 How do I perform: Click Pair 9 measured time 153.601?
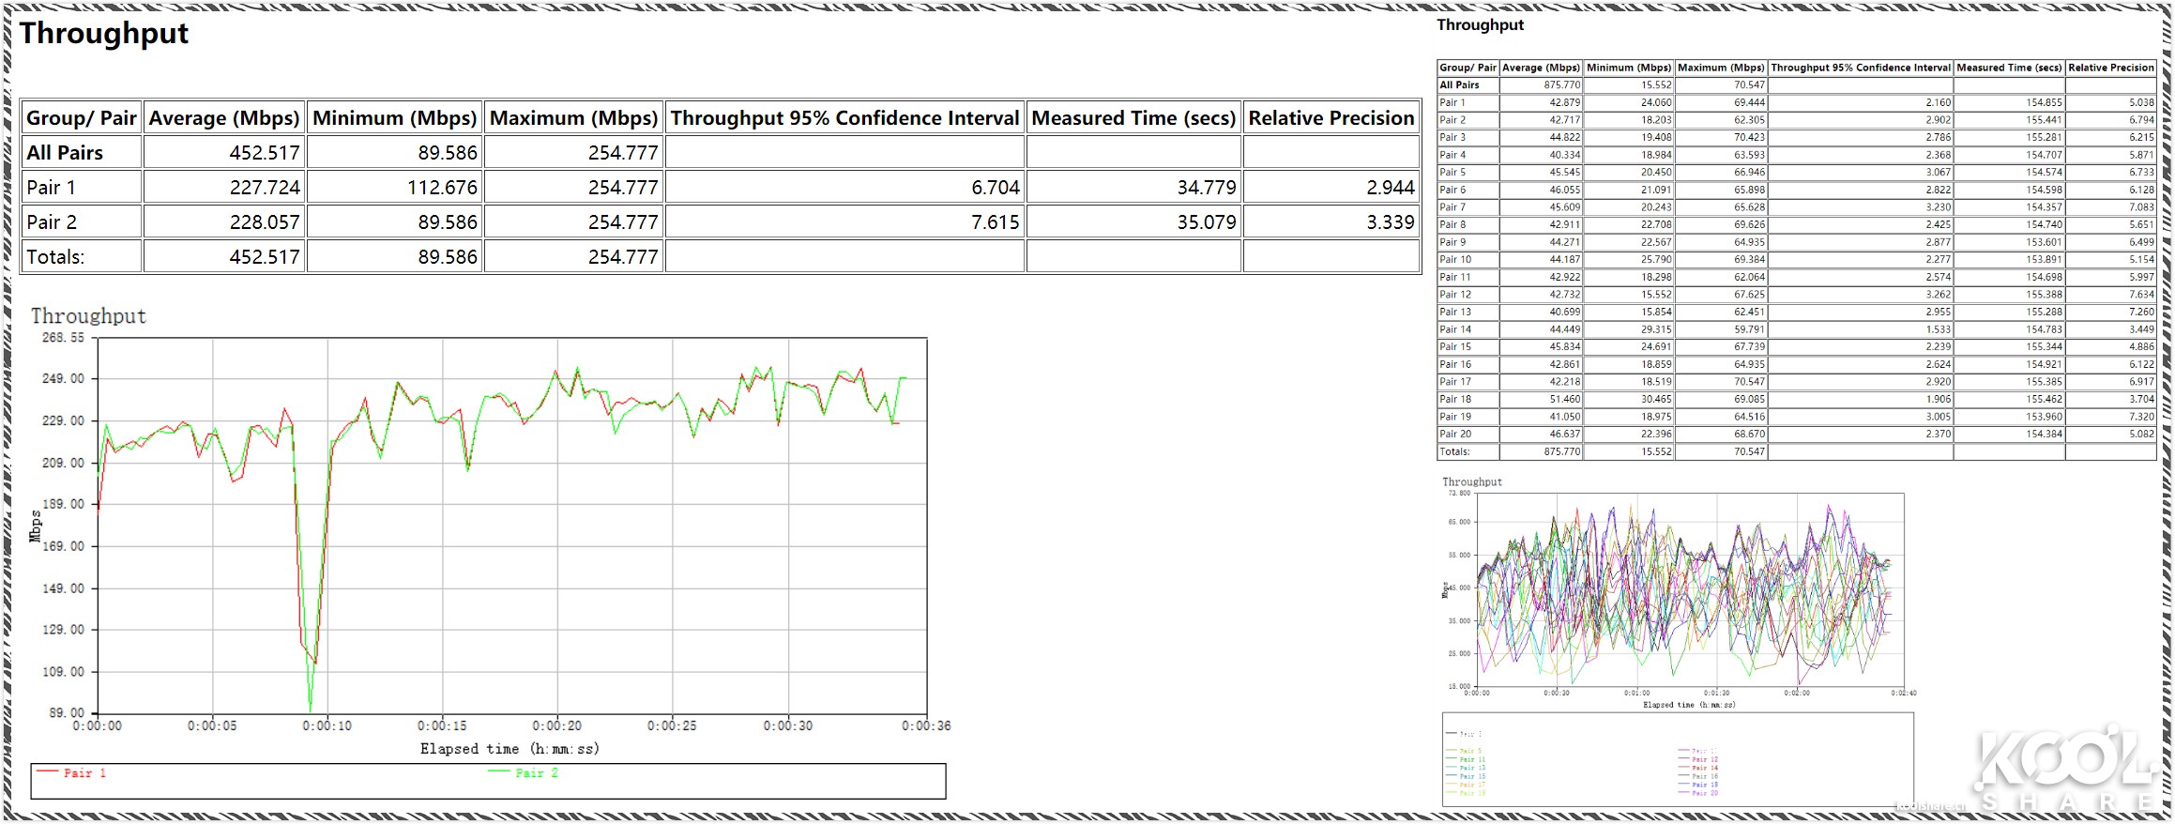[x=2044, y=243]
